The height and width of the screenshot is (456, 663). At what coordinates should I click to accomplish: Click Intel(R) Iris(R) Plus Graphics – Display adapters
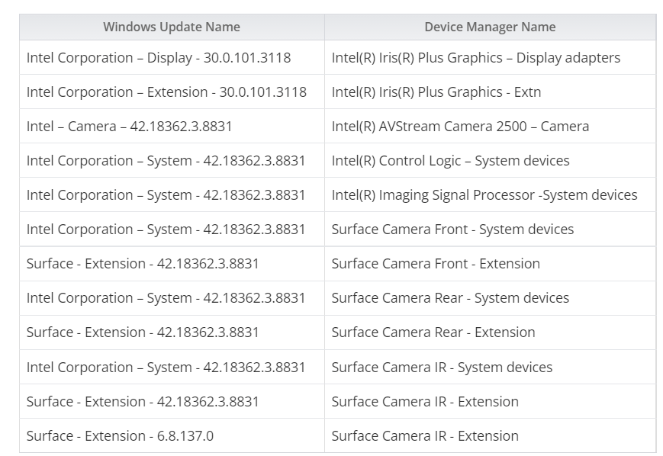pyautogui.click(x=475, y=58)
